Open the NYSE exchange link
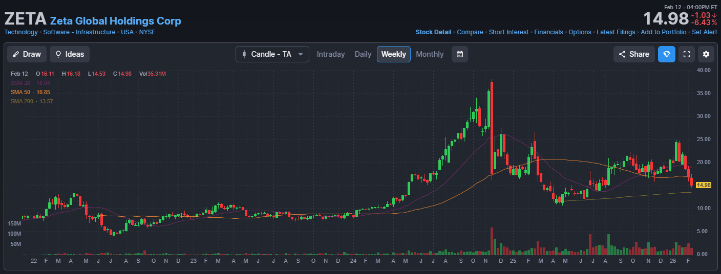Viewport: 721px width, 274px height. 147,32
